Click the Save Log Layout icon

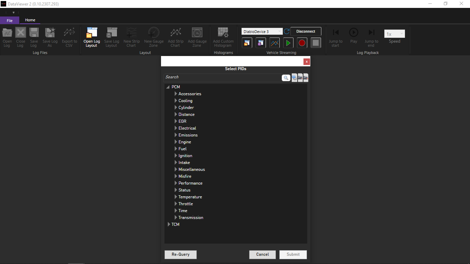pos(112,33)
